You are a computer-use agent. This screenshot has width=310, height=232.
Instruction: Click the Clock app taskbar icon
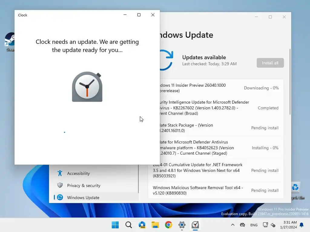(195, 225)
